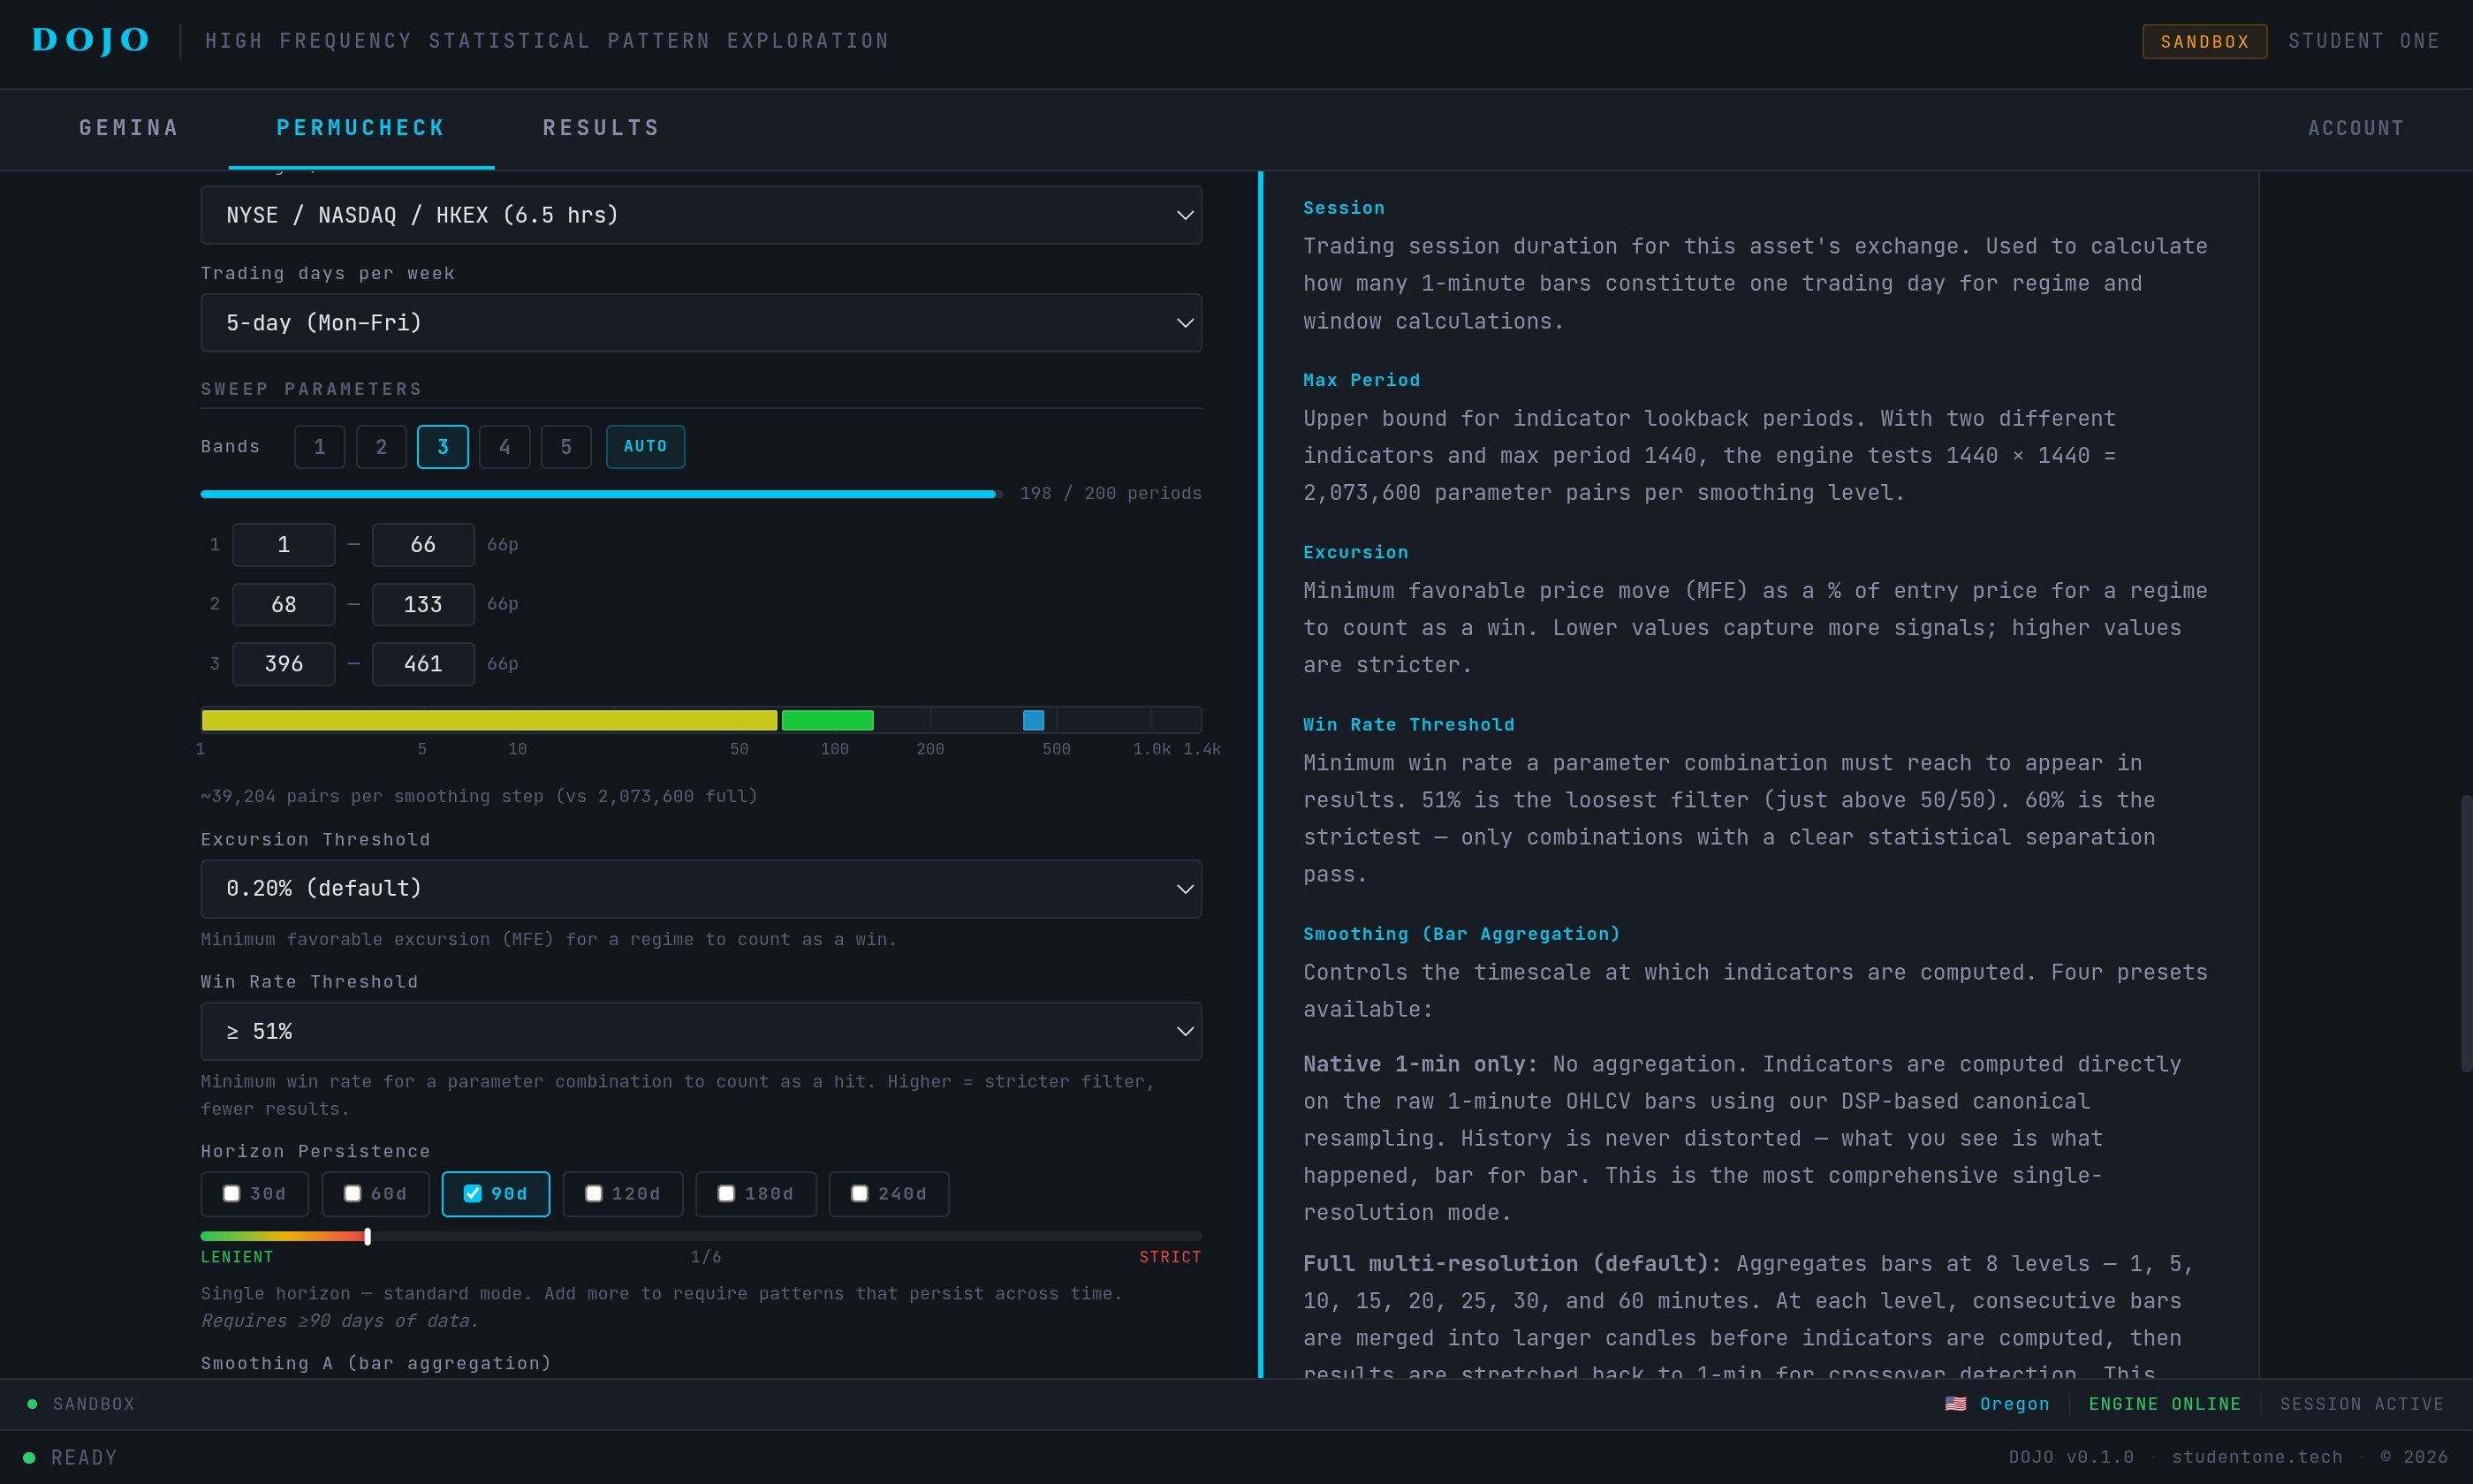Image resolution: width=2473 pixels, height=1484 pixels.
Task: Switch to the GEMINA tab
Action: [x=129, y=128]
